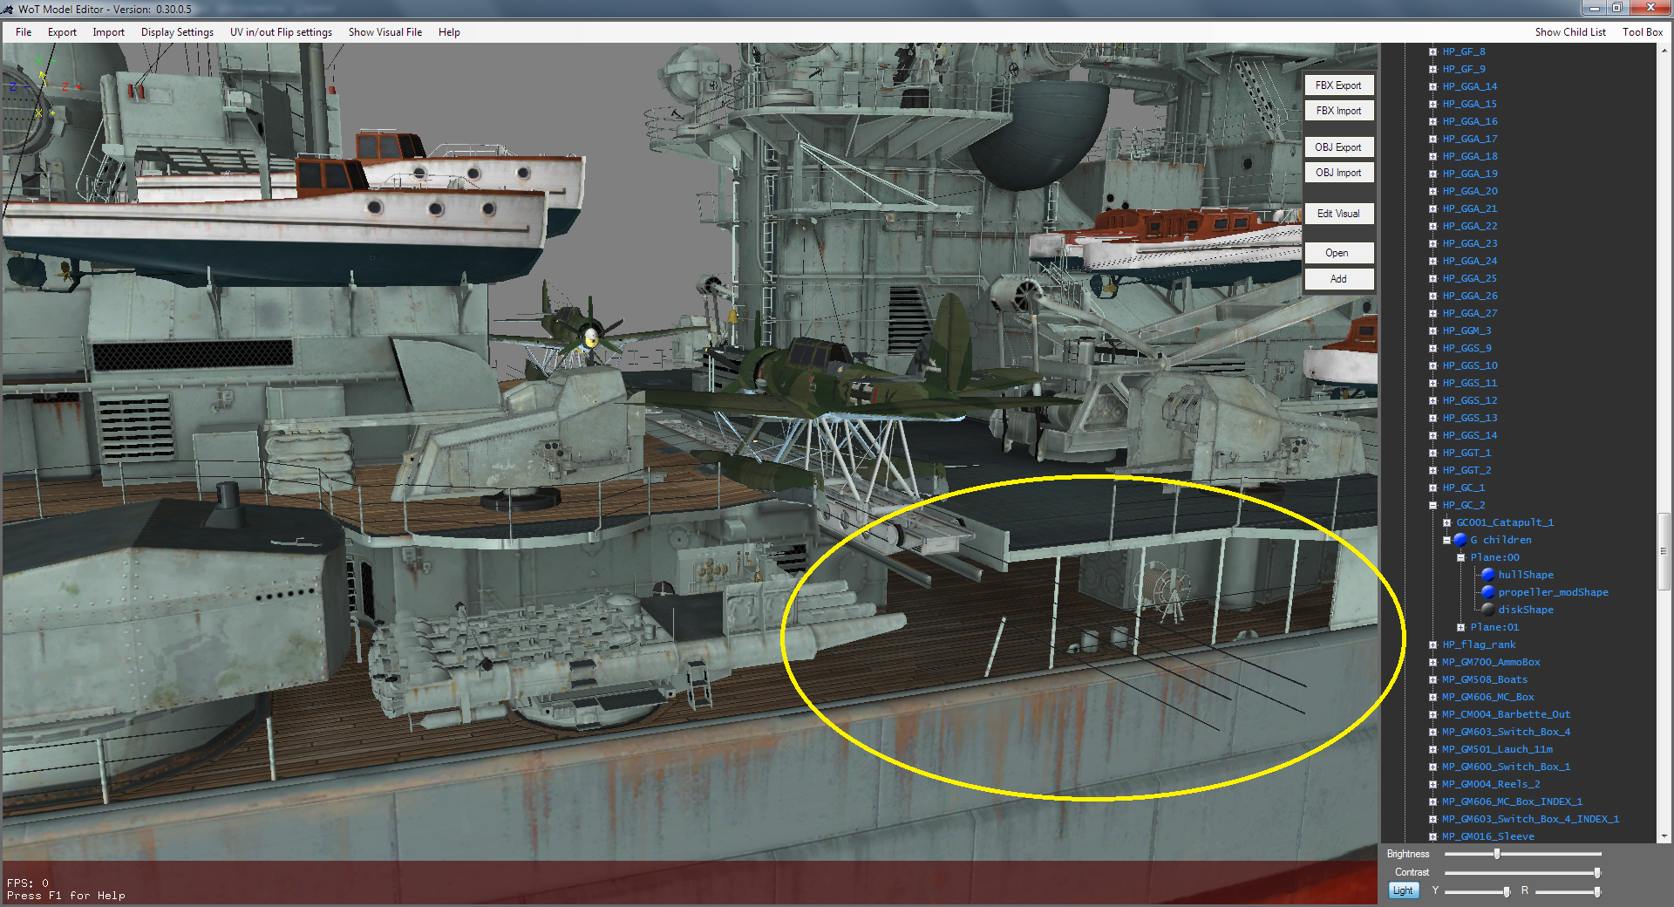Screen dimensions: 1674x907
Task: Click the app icon in title bar
Action: [x=8, y=9]
